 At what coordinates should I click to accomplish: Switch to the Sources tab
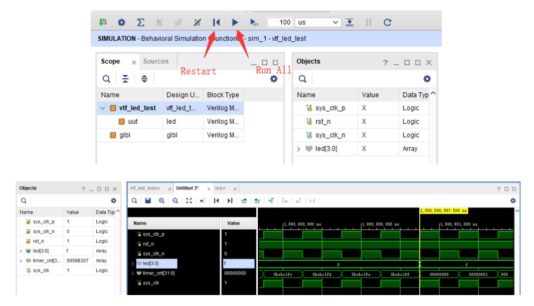pyautogui.click(x=156, y=61)
